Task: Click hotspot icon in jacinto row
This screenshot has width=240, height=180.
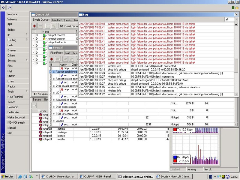Action: 40,136
